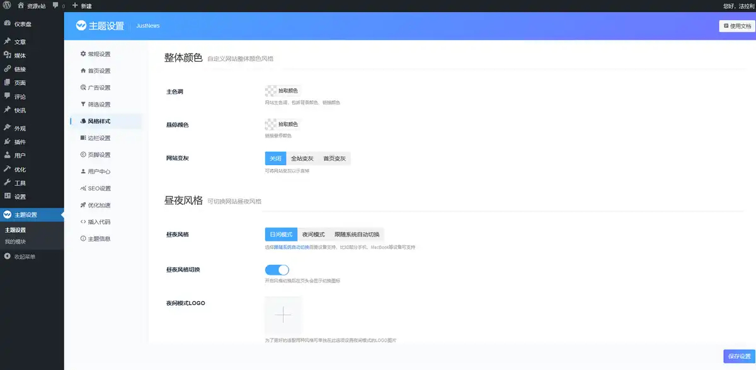Open the 外观 admin menu

click(x=20, y=128)
